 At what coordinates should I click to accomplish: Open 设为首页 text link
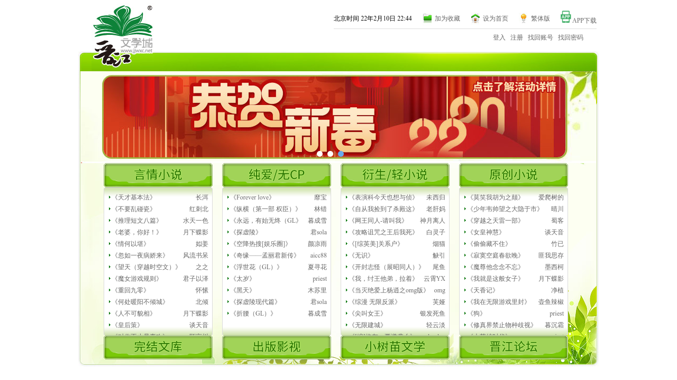[x=496, y=18]
